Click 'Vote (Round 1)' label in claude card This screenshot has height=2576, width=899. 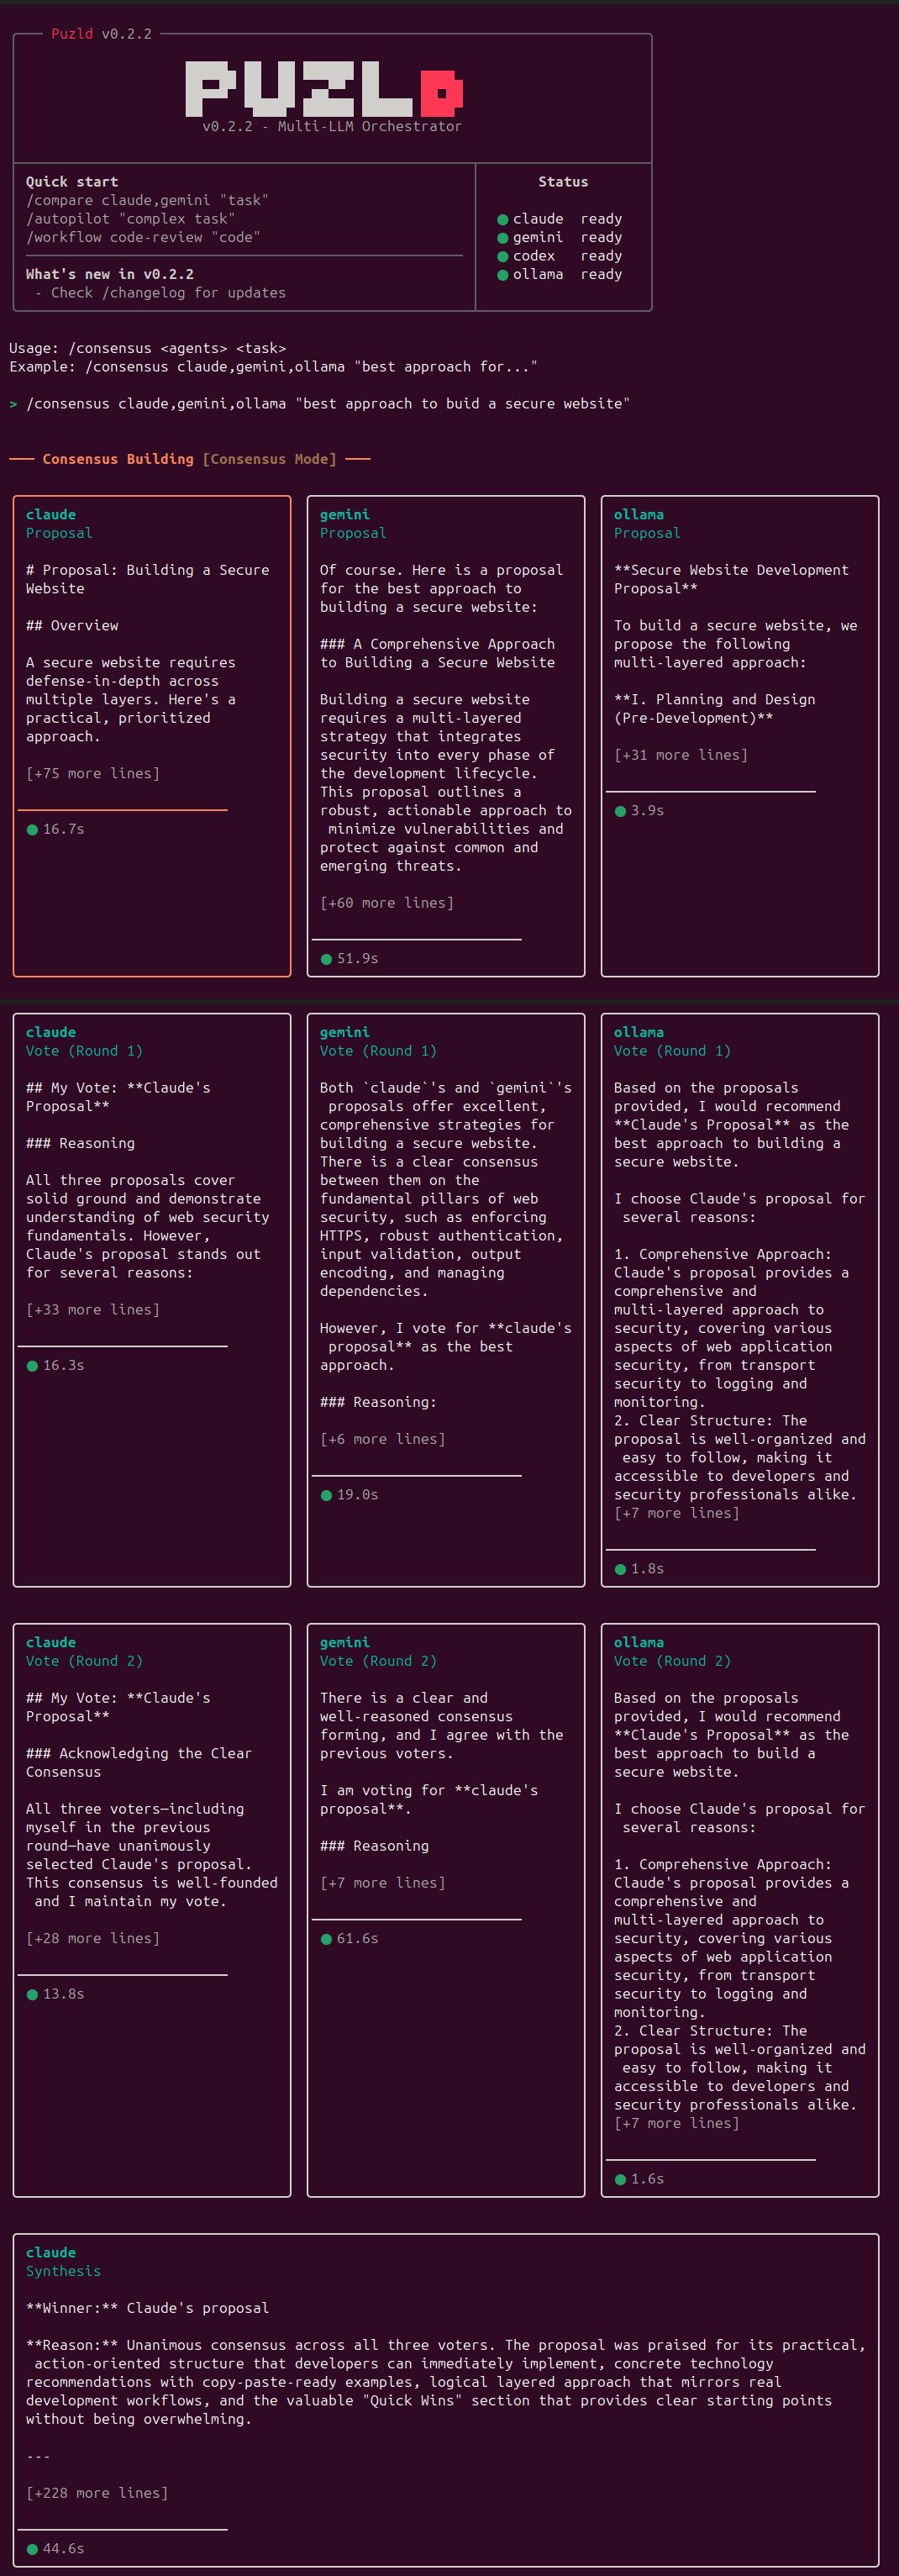(84, 1050)
